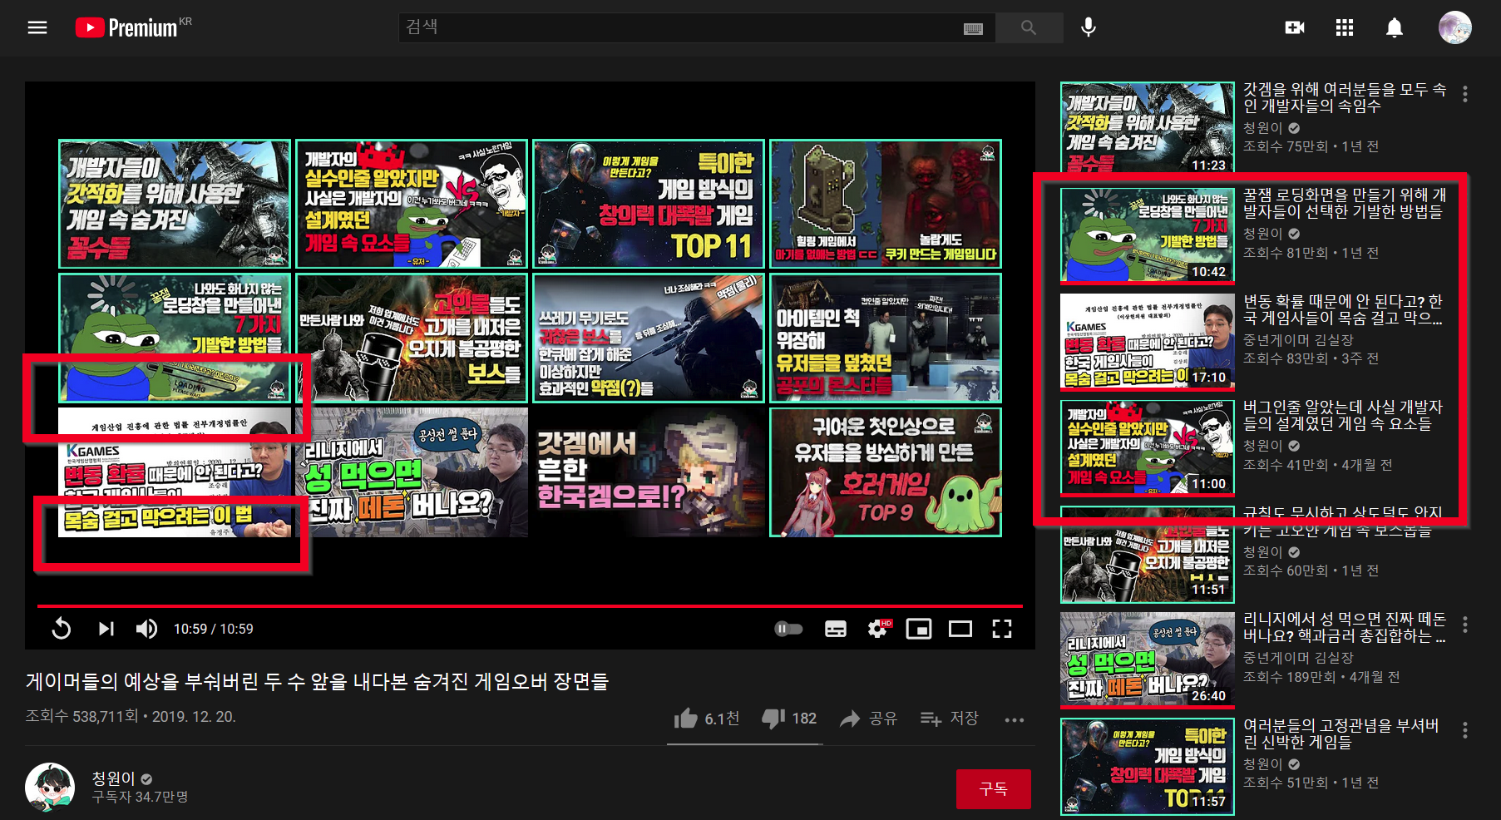Skip to the next video
1501x820 pixels.
(x=106, y=629)
